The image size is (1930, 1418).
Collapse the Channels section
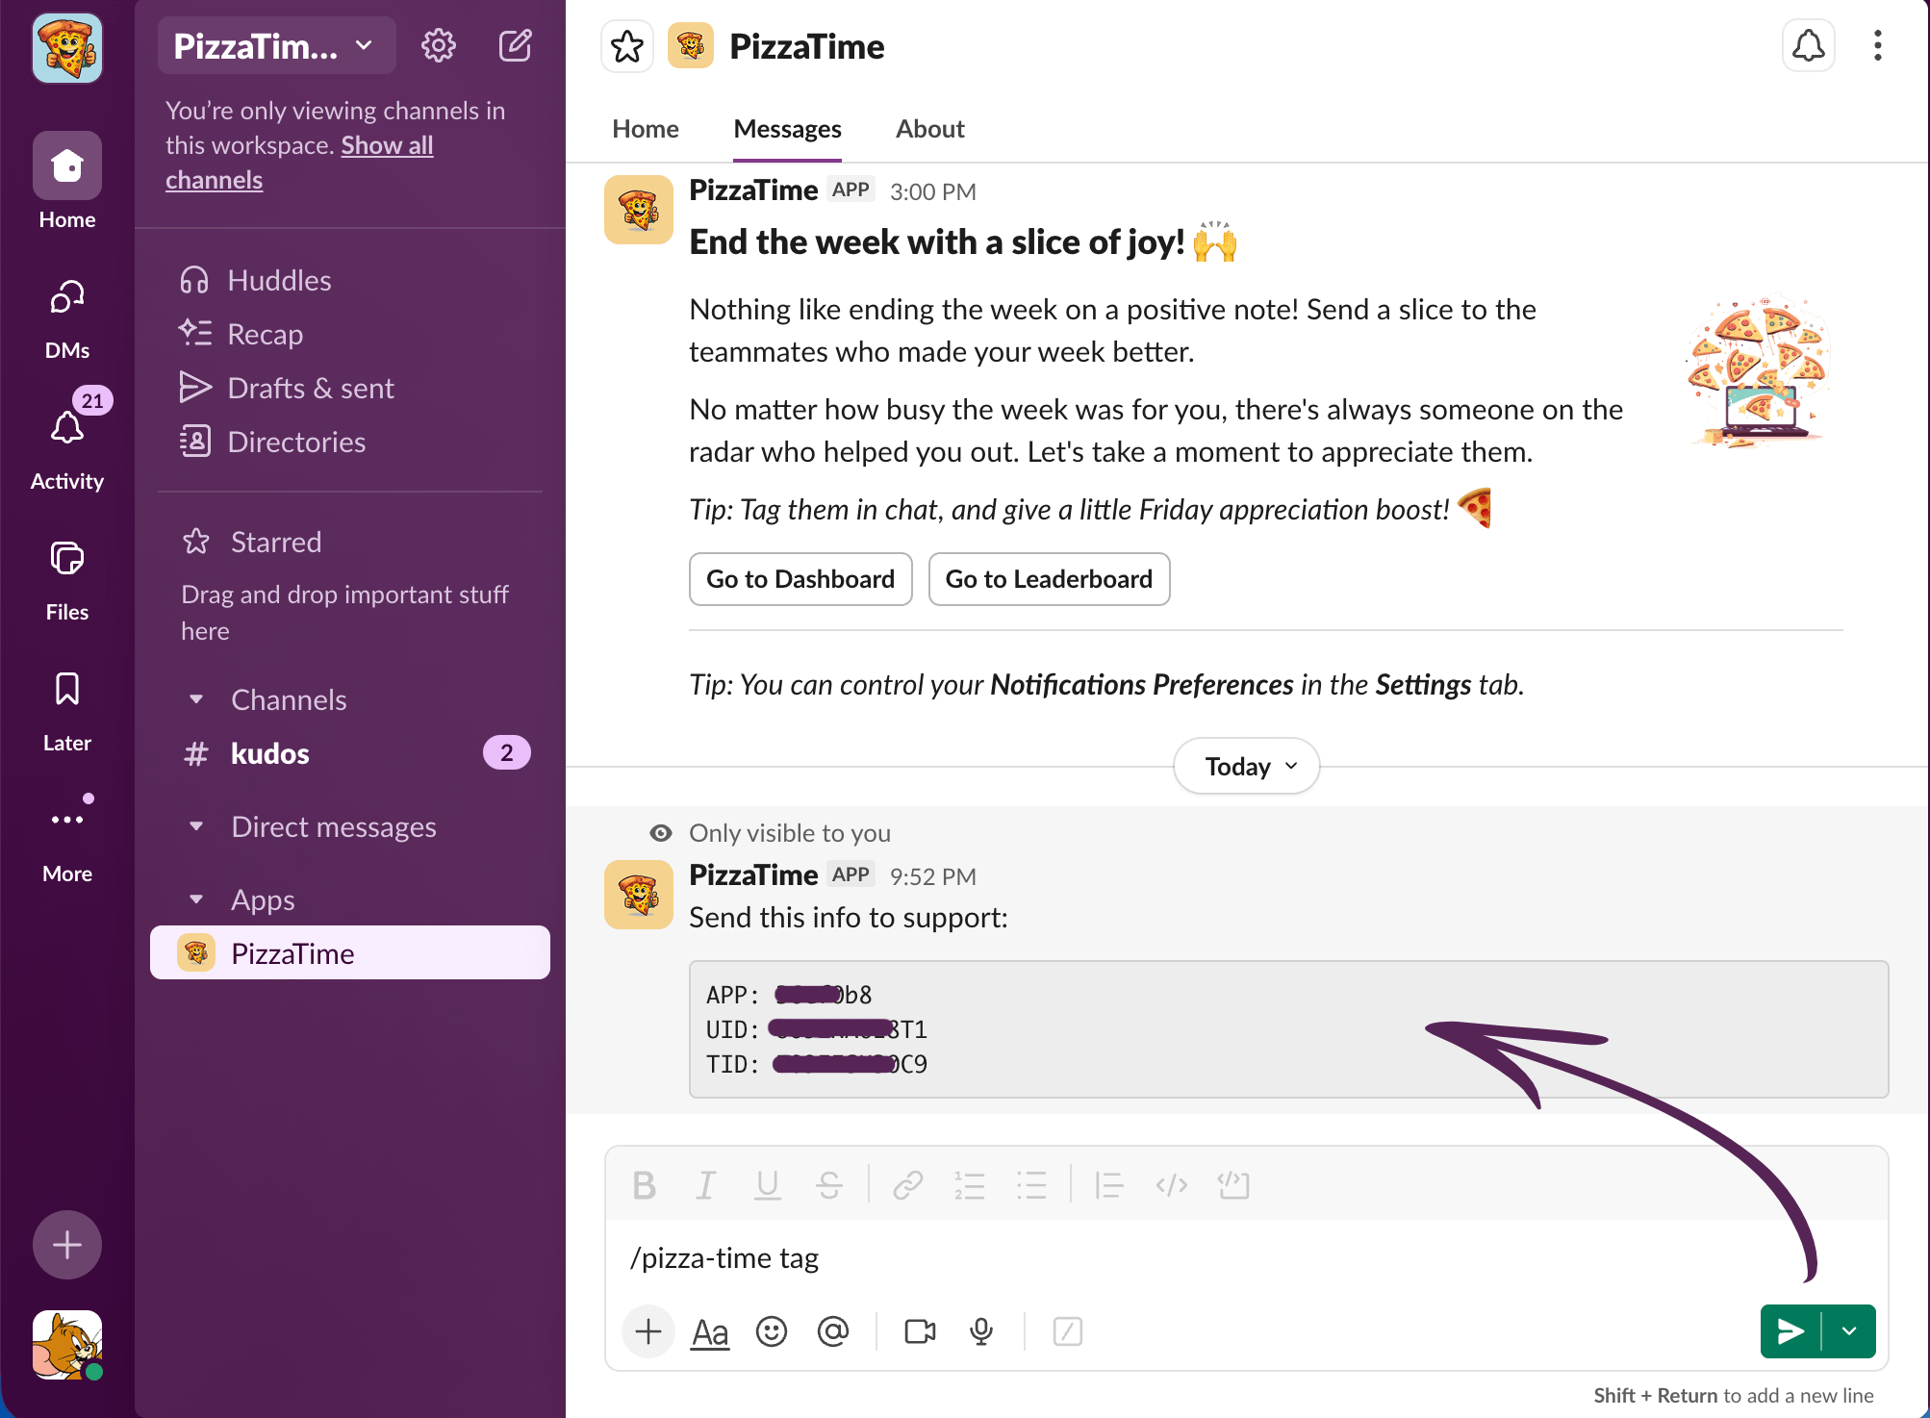pyautogui.click(x=196, y=699)
